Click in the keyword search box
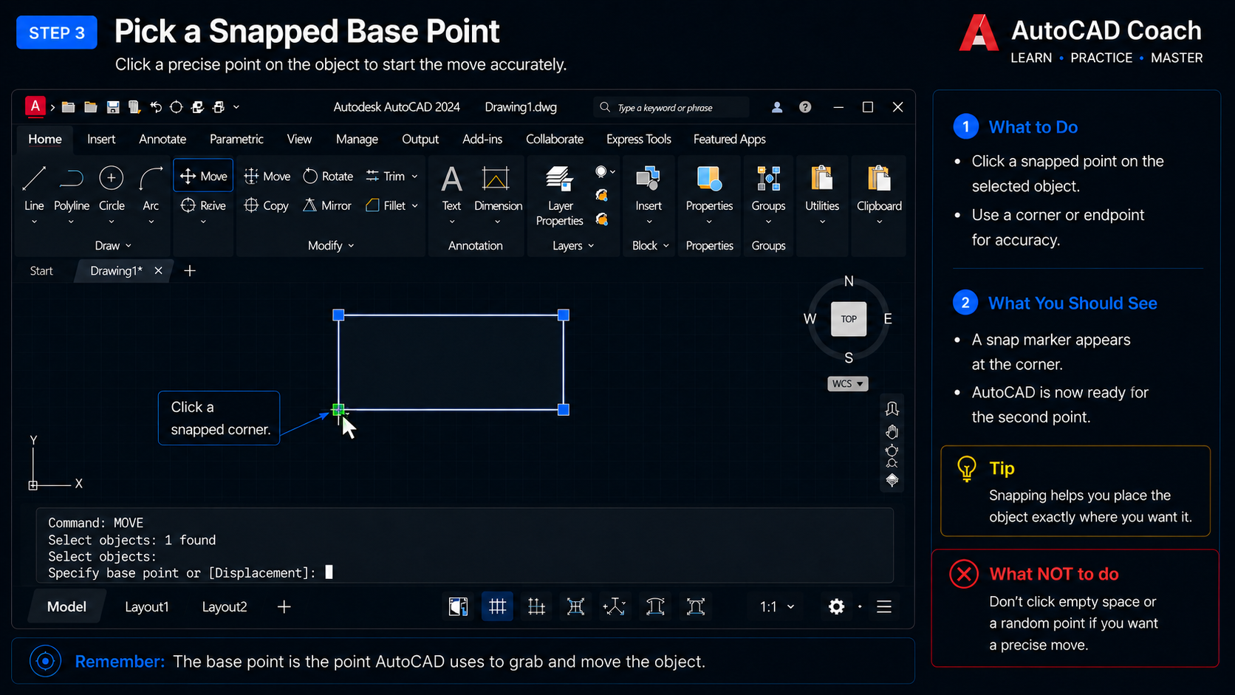Image resolution: width=1235 pixels, height=695 pixels. [x=671, y=107]
